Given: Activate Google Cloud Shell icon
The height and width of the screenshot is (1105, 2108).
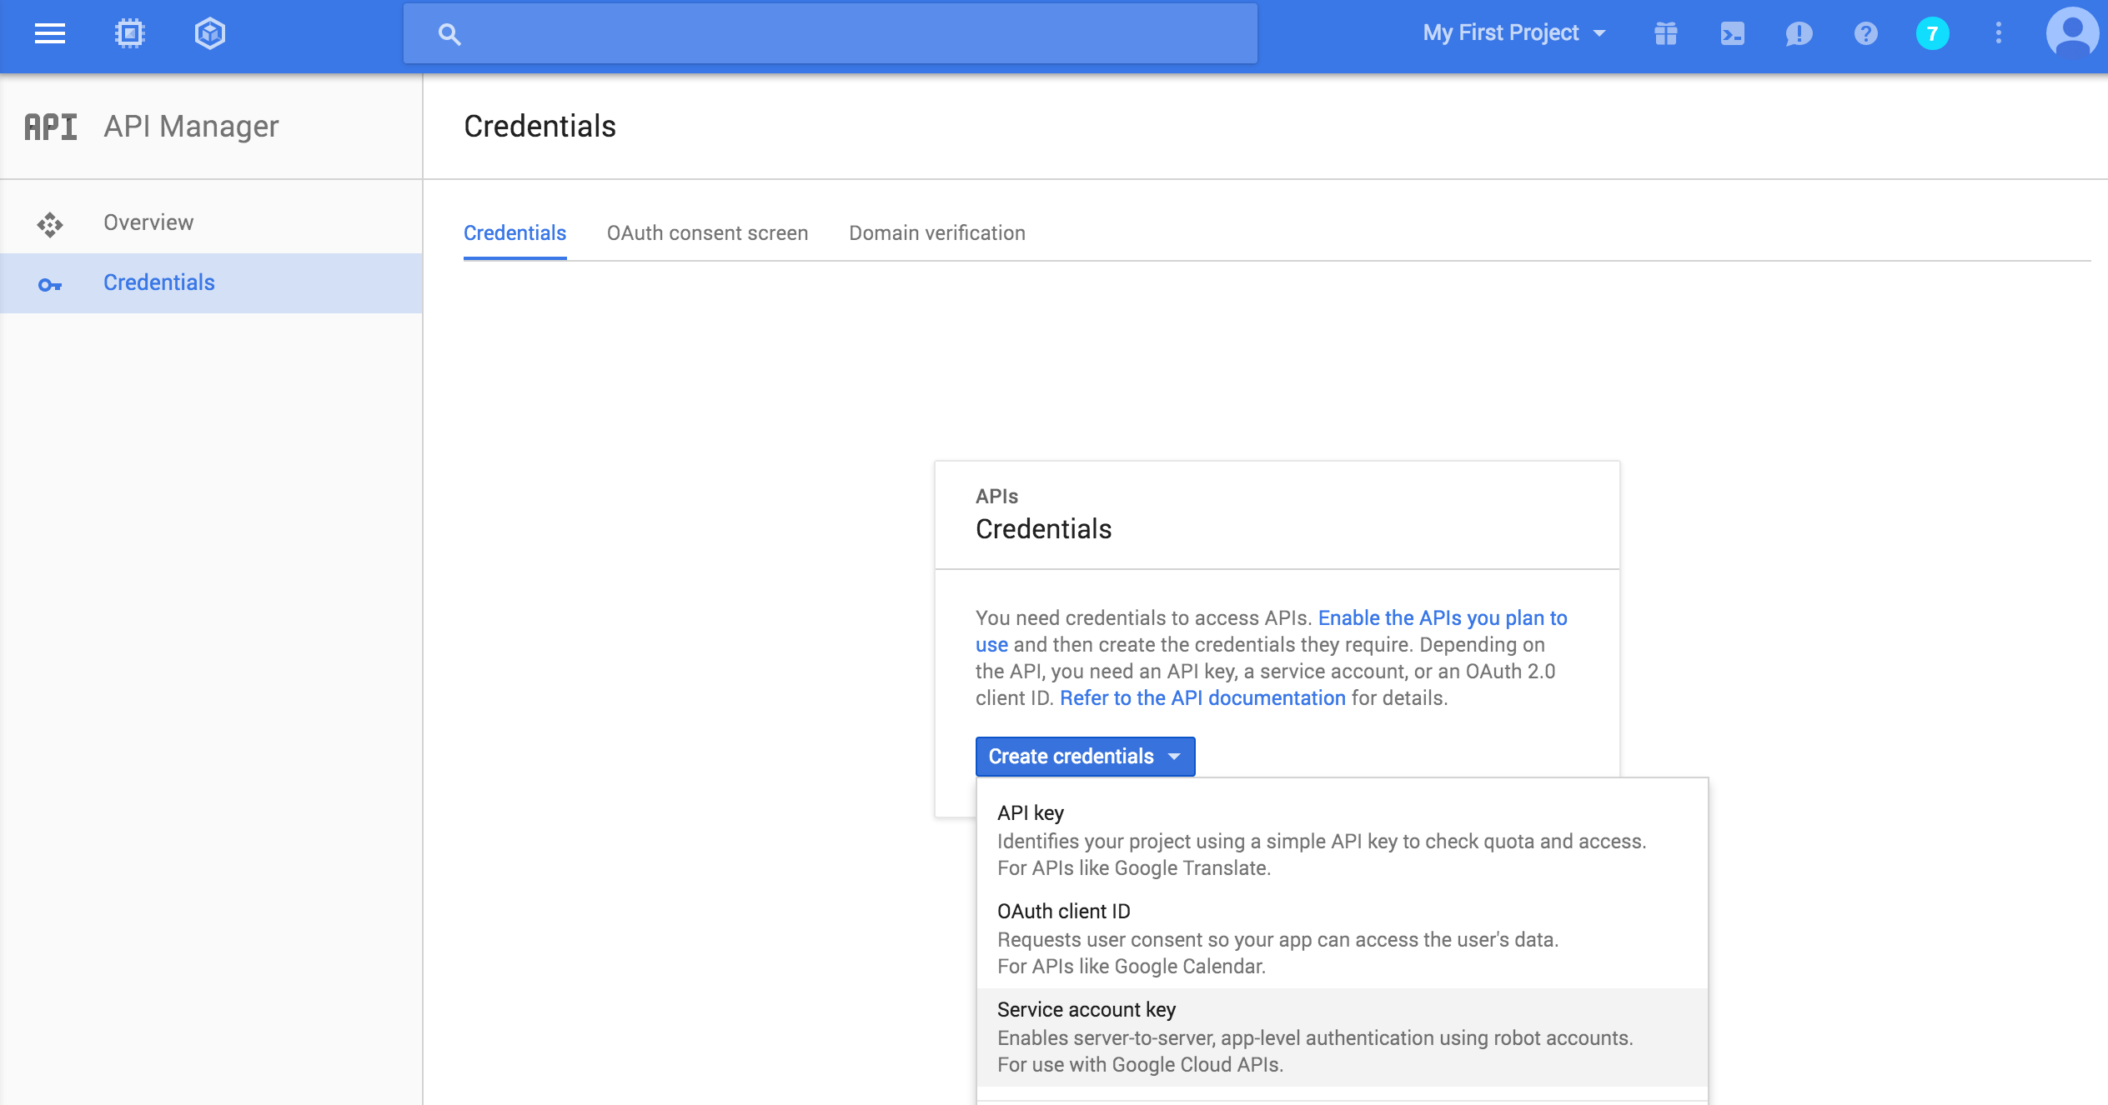Looking at the screenshot, I should 1732,33.
